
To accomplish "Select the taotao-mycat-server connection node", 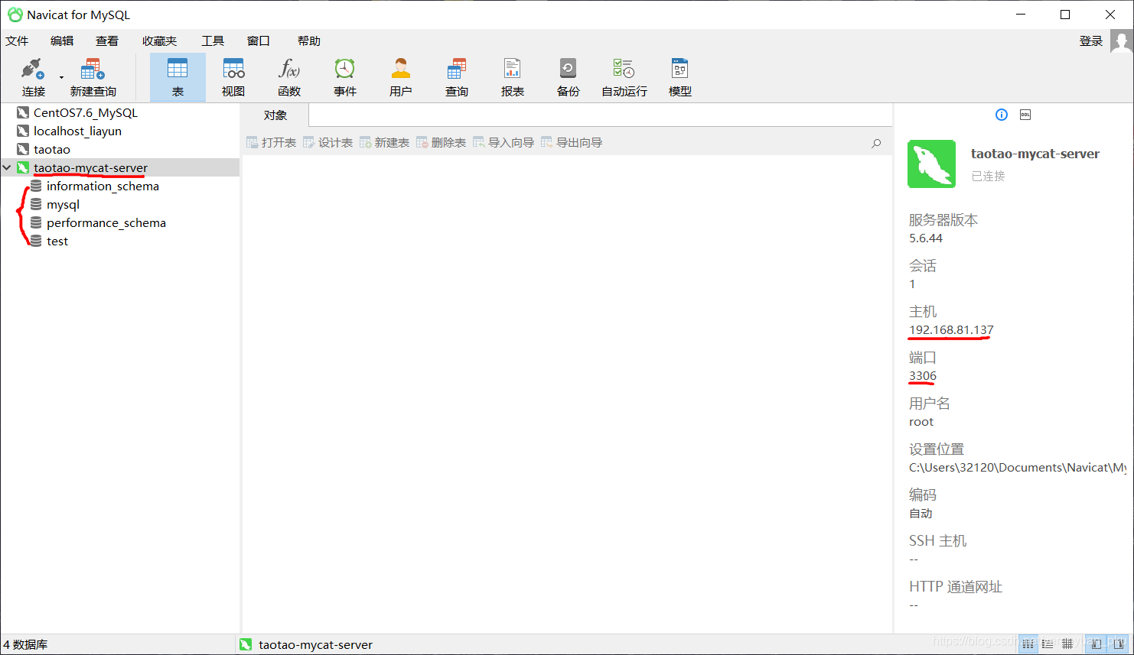I will [90, 167].
